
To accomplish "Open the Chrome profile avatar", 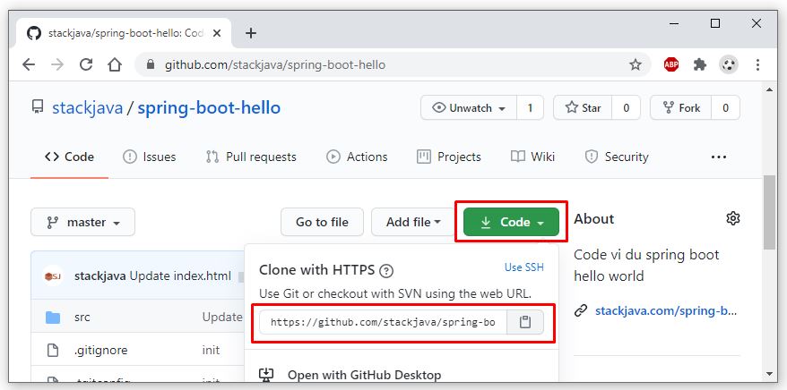I will tap(728, 64).
